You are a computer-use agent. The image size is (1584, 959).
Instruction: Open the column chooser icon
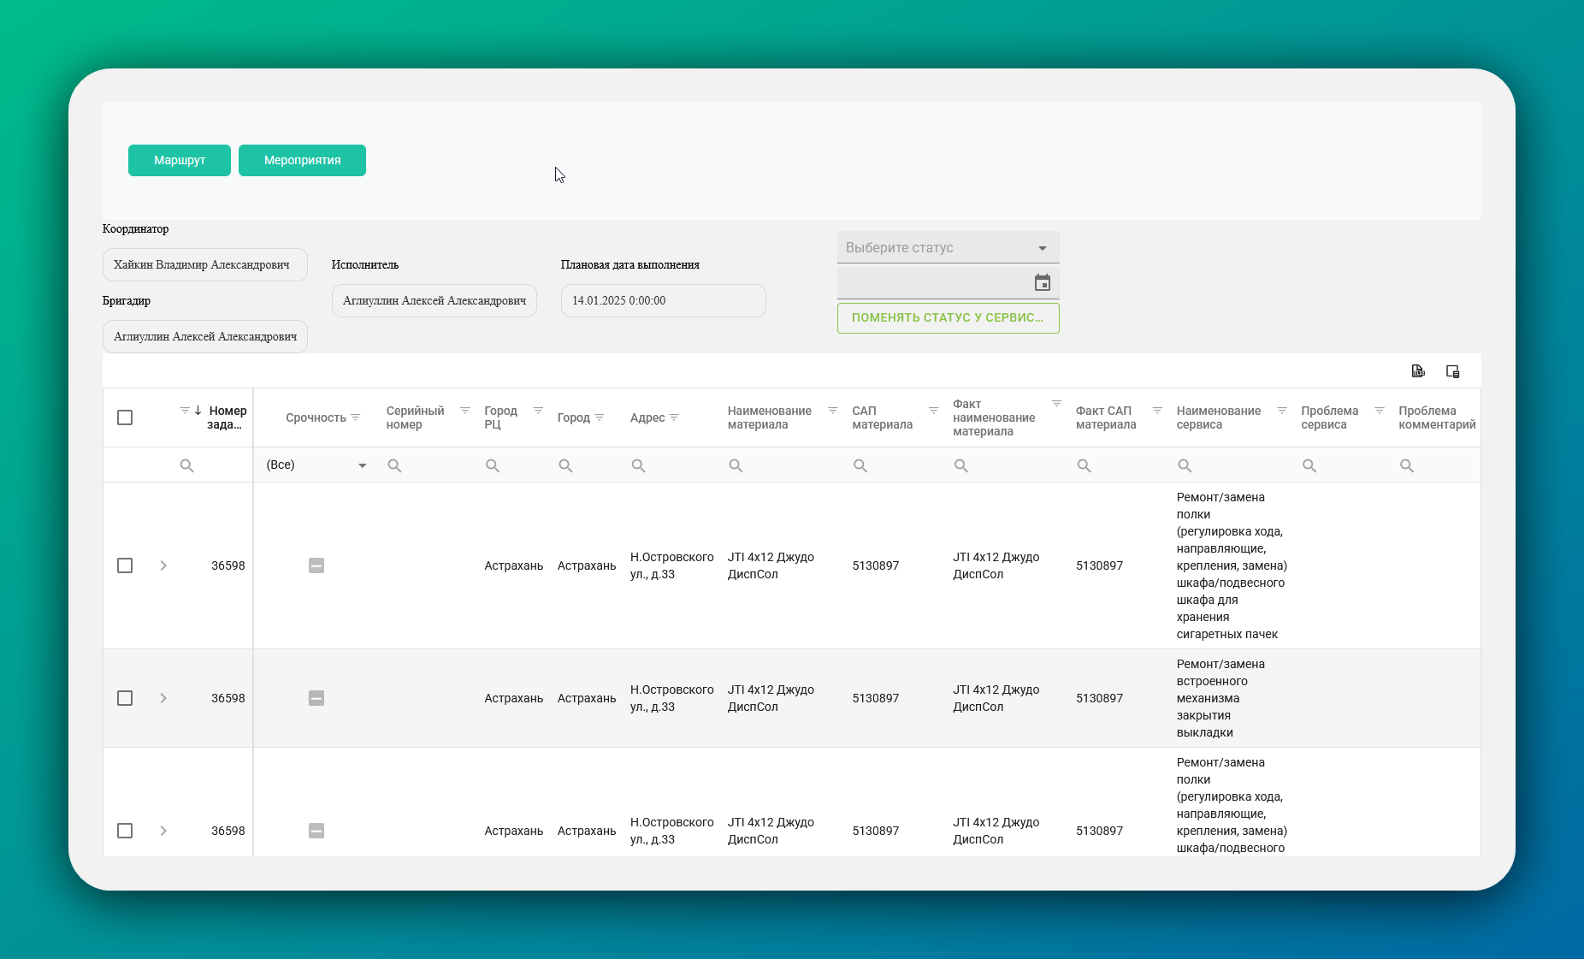(x=1452, y=371)
